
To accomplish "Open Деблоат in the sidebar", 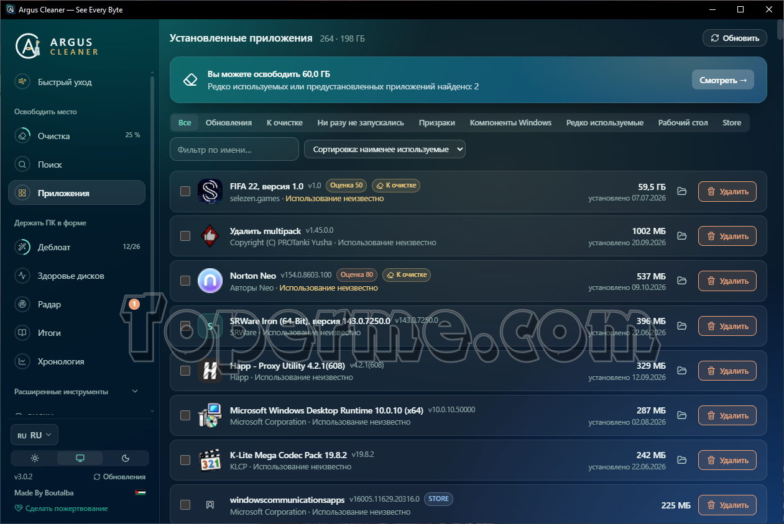I will coord(76,247).
